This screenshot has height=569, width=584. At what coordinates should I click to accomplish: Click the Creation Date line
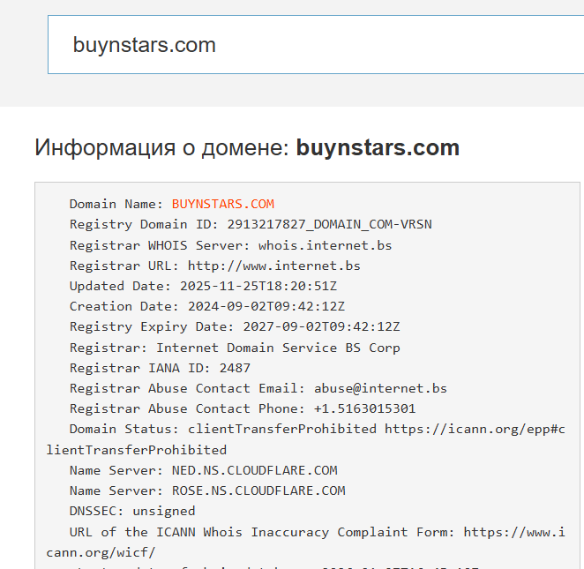pyautogui.click(x=206, y=306)
